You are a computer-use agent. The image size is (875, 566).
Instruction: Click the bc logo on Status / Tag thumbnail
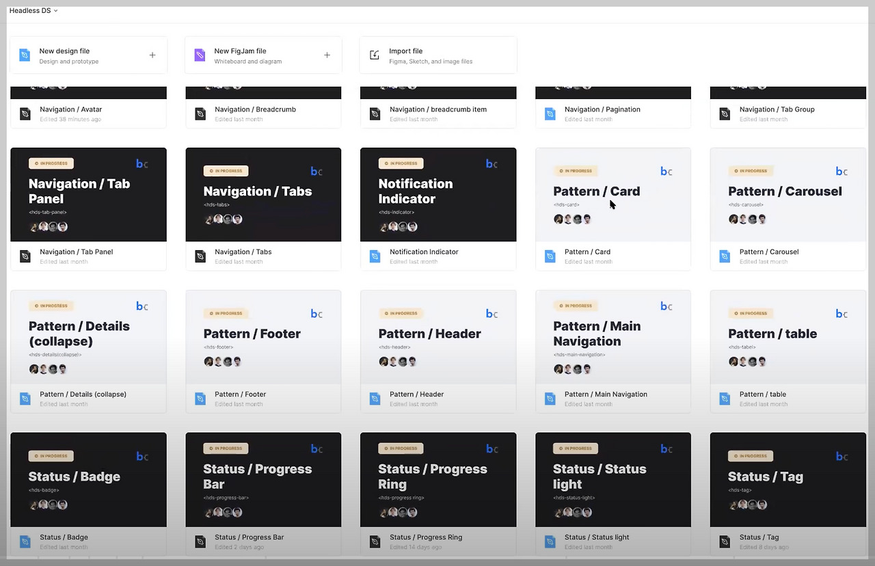pyautogui.click(x=841, y=456)
